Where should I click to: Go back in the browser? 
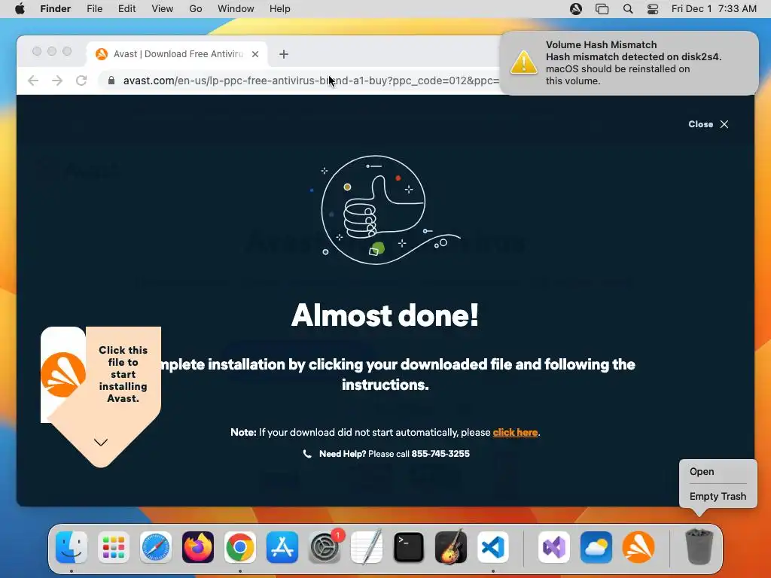33,81
